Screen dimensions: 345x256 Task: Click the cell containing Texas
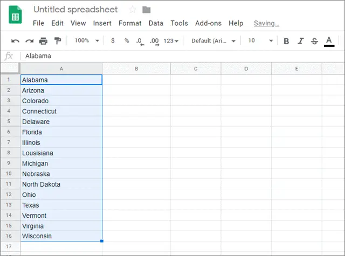click(x=61, y=205)
